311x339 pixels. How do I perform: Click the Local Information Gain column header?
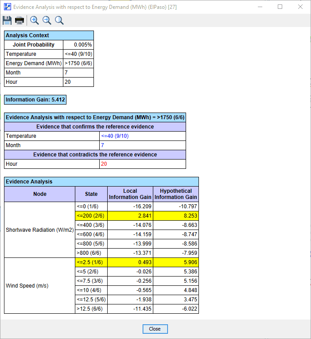(130, 194)
